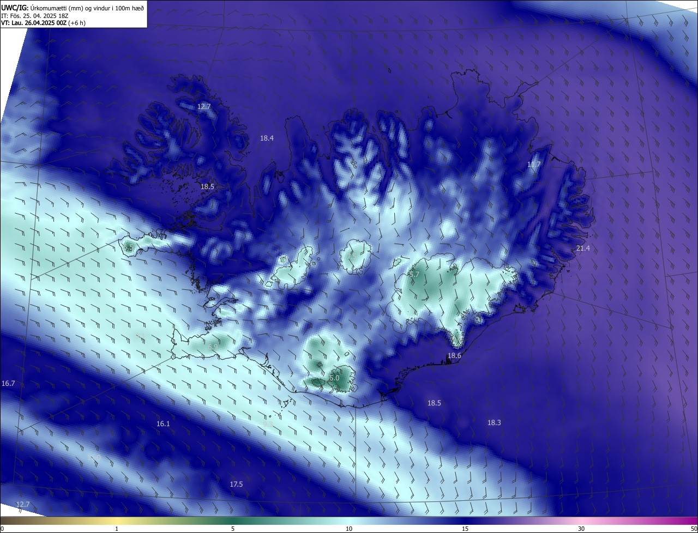Click the 9.3 value on the map
The height and width of the screenshot is (533, 698).
[267, 424]
